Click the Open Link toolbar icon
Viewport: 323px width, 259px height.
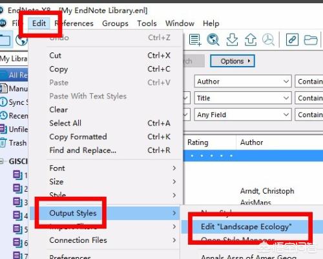point(292,39)
